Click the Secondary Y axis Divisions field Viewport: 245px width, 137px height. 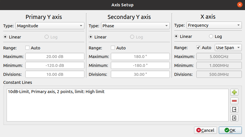coord(140,74)
